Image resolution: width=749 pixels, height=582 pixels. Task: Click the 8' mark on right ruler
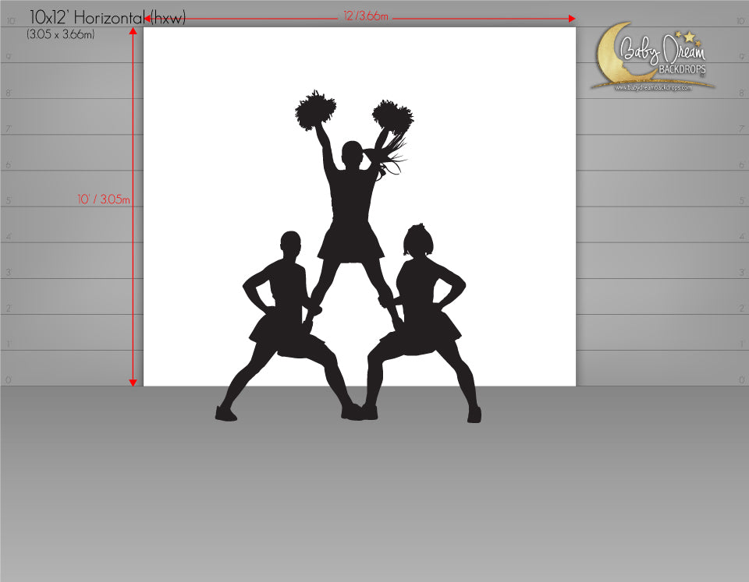point(740,93)
